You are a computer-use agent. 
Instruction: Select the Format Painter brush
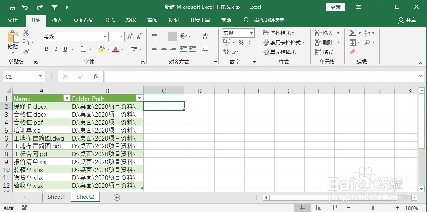(26, 52)
